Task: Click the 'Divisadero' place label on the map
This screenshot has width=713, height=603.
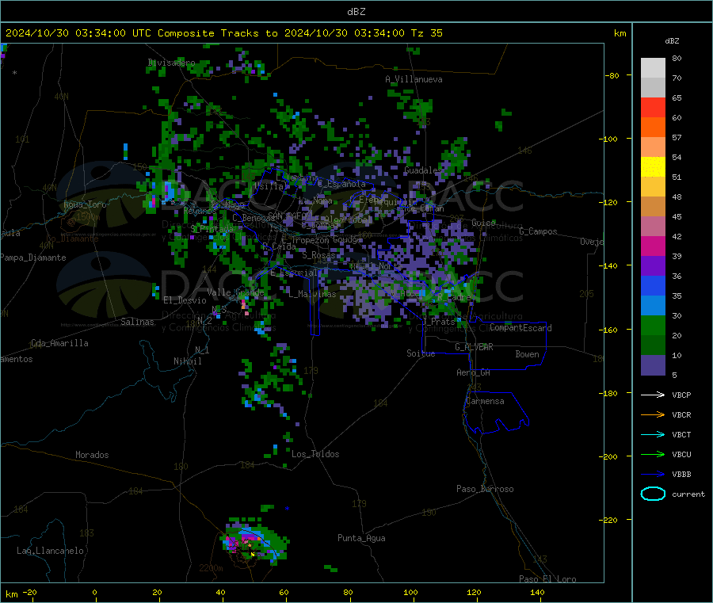Action: tap(171, 63)
